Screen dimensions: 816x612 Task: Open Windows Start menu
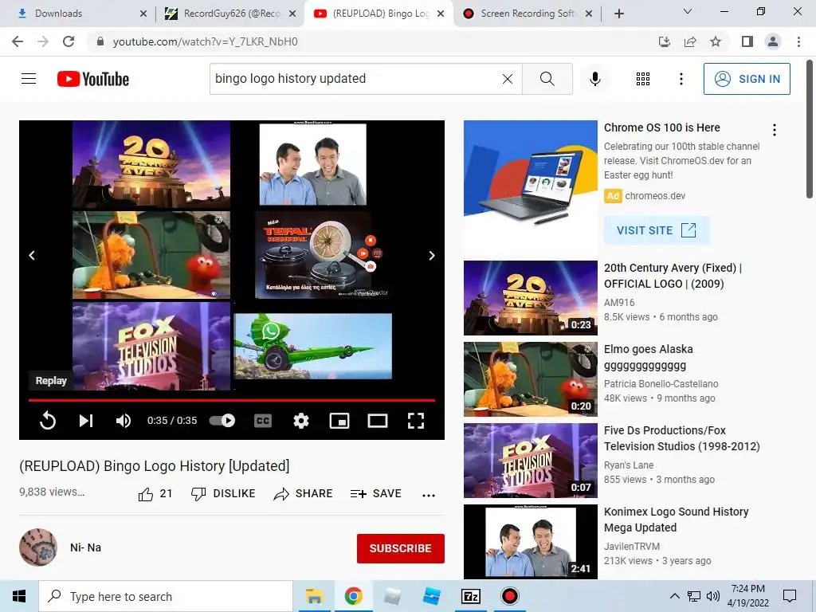click(19, 596)
